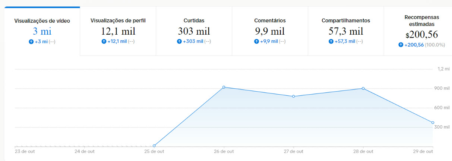Click the 303 mil likes value

click(194, 31)
